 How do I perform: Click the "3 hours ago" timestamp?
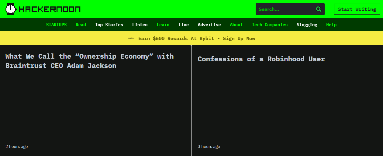click(x=209, y=146)
